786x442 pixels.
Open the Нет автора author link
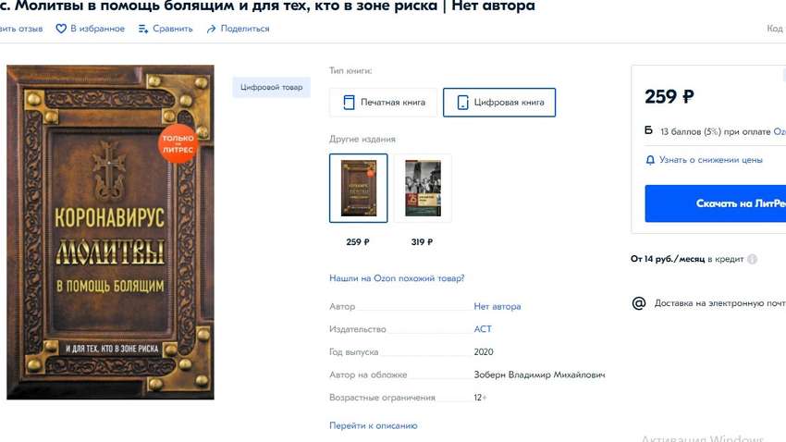(x=497, y=306)
